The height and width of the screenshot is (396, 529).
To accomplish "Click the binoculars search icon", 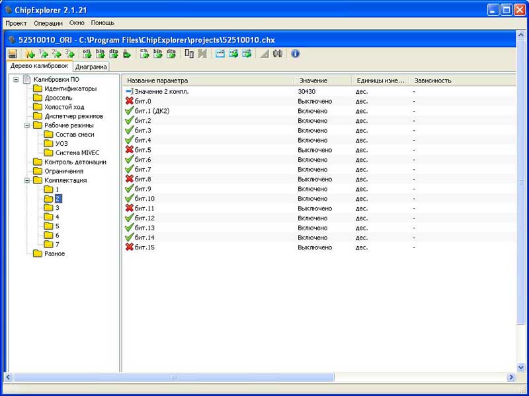I will coord(278,53).
